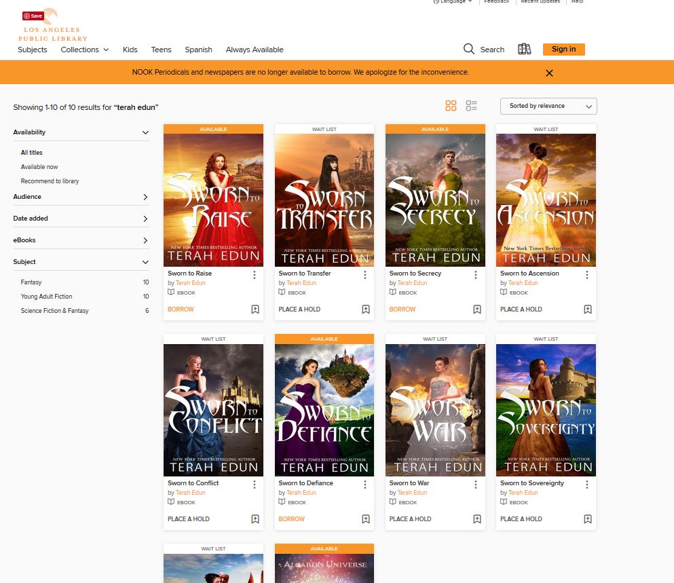Viewport: 674px width, 583px height.
Task: Open the Language dropdown in top bar
Action: (453, 2)
